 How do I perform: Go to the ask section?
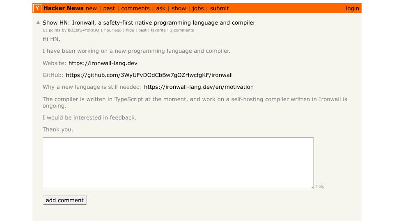160,9
